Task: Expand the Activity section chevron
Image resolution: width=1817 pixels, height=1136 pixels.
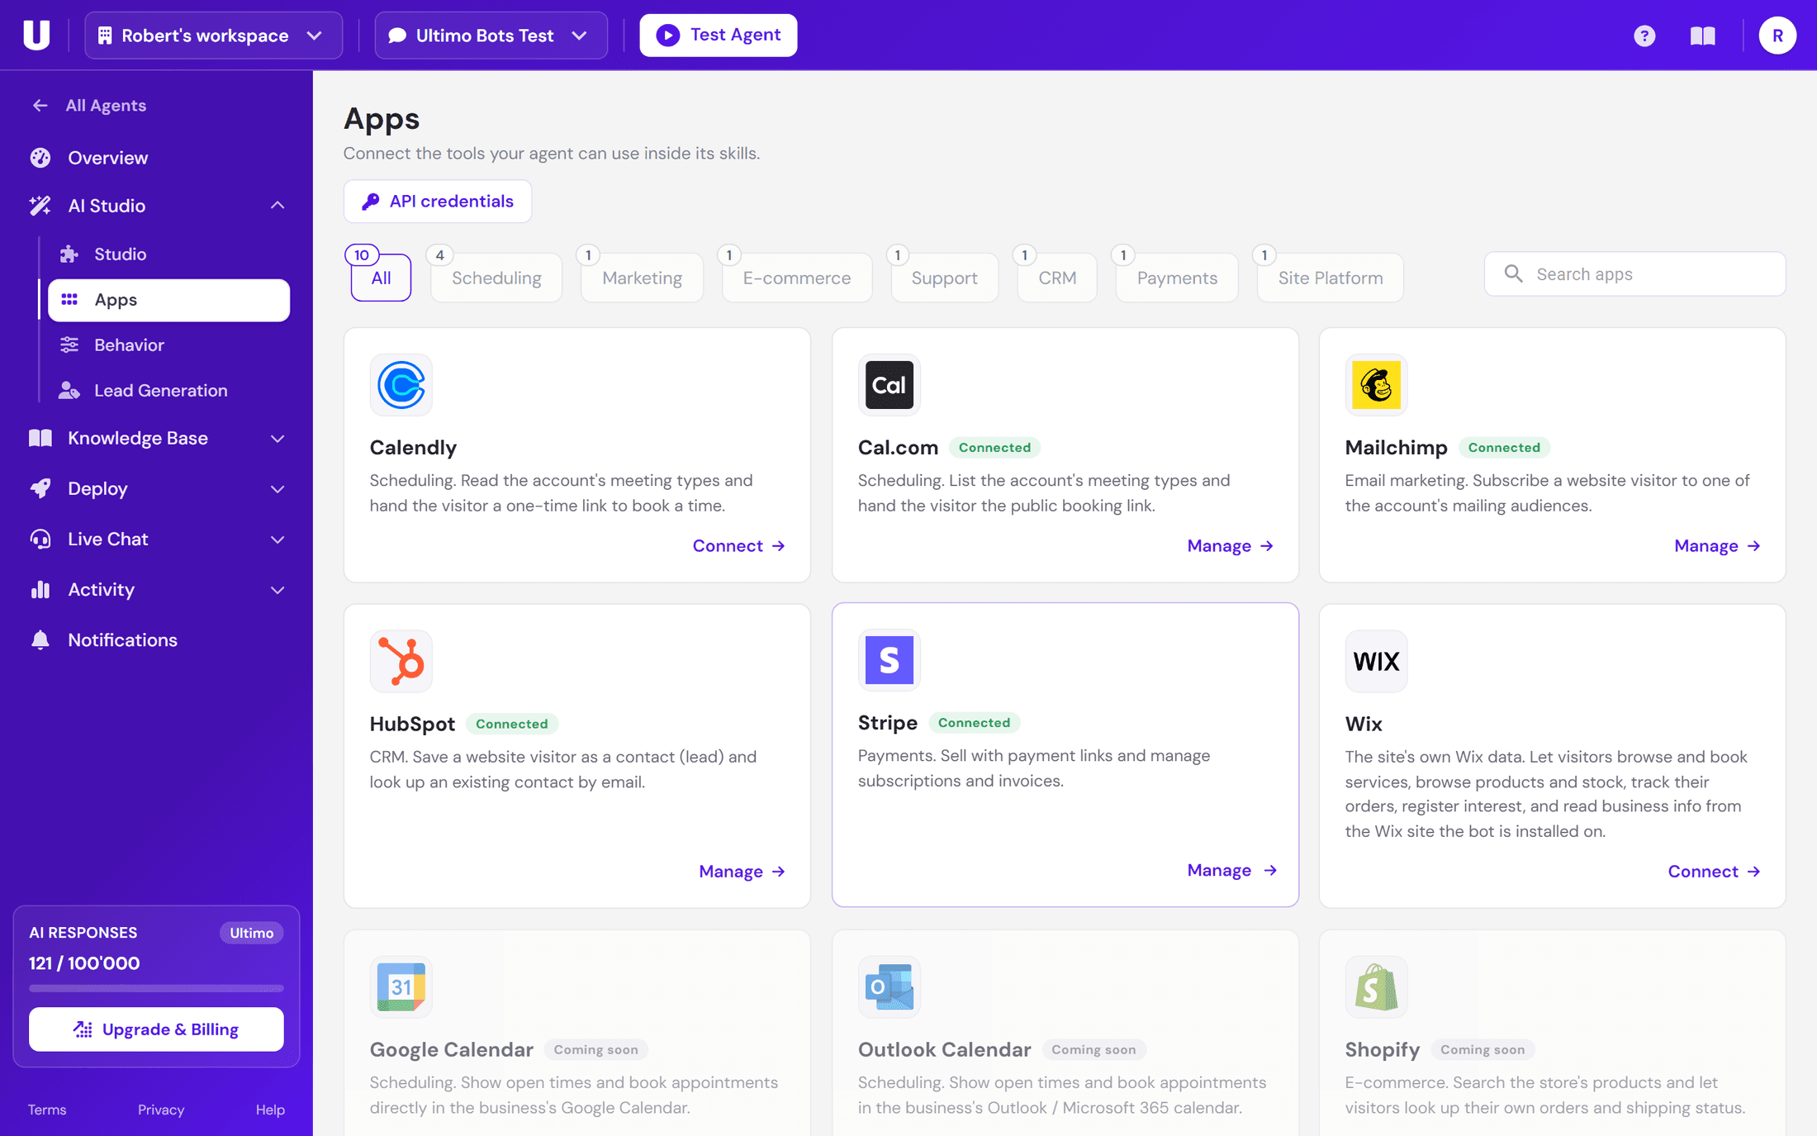Action: click(278, 590)
